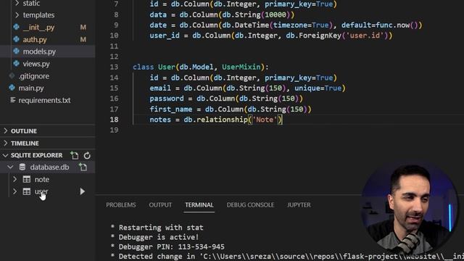This screenshot has height=261, width=464.
Task: Select the note table
Action: (x=42, y=179)
